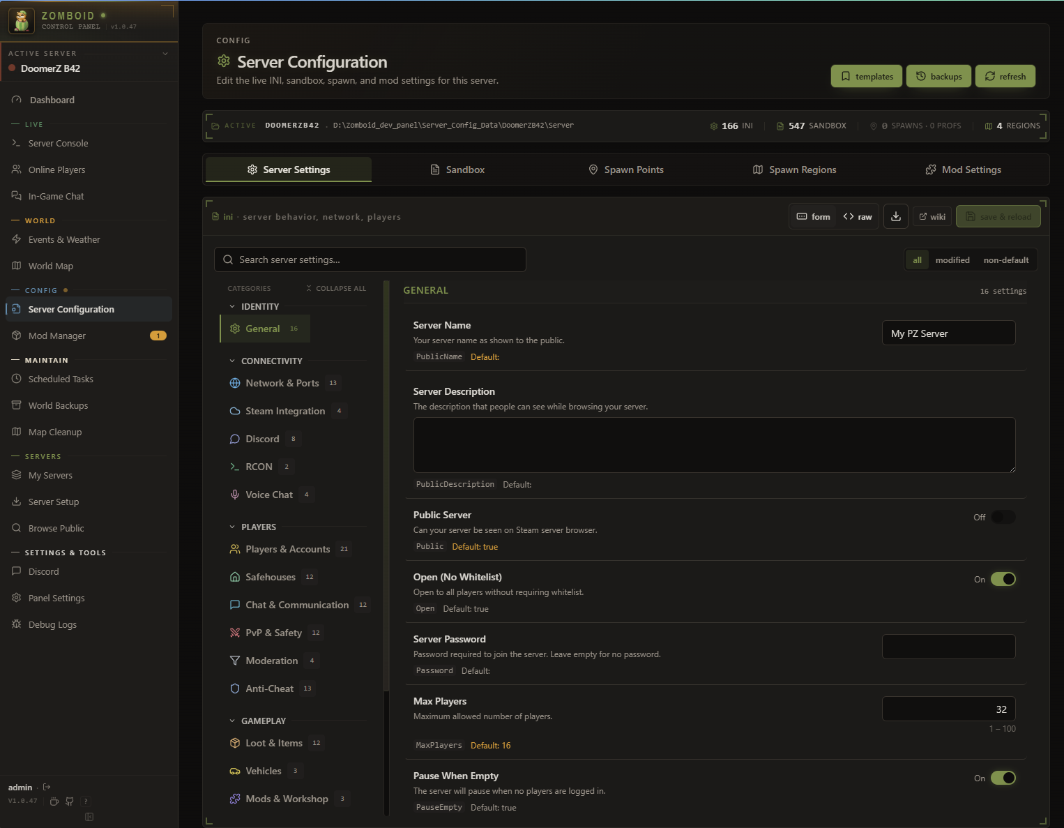Open the wiki link button
Viewport: 1064px width, 828px height.
click(932, 216)
